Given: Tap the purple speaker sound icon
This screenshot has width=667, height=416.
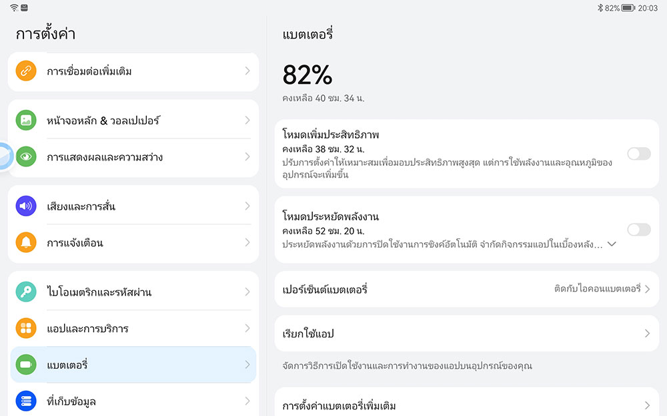Looking at the screenshot, I should coord(26,206).
